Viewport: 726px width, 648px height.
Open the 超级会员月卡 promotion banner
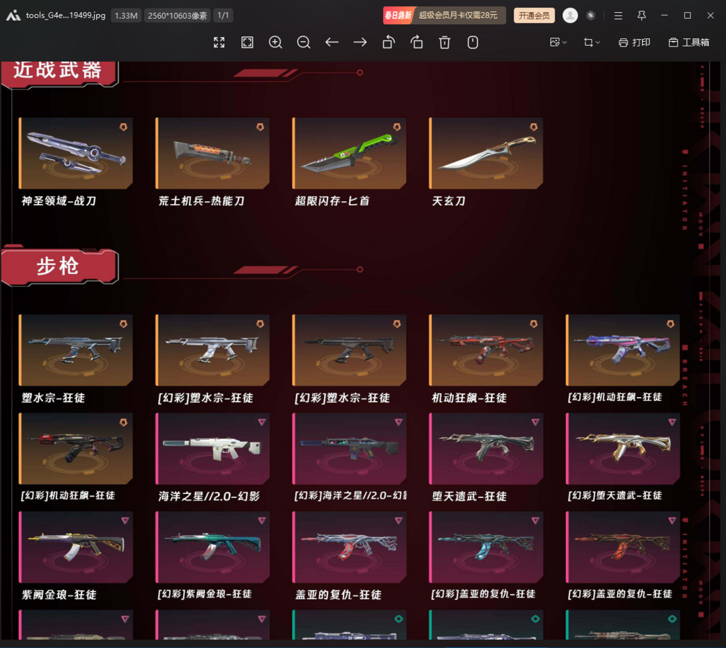point(444,15)
